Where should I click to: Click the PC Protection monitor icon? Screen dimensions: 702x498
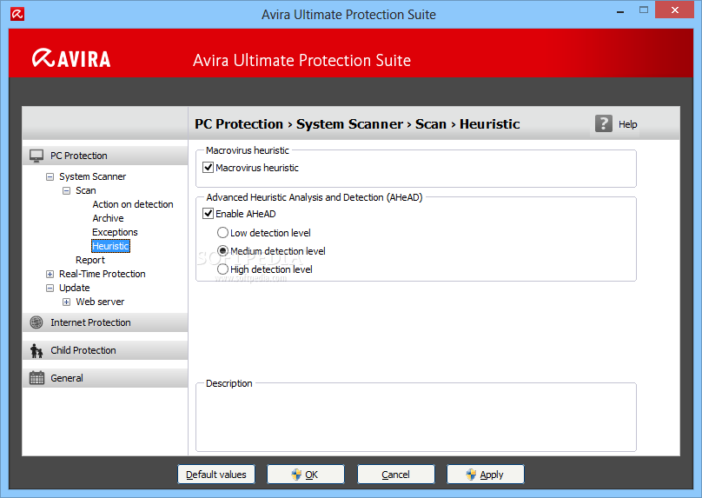[36, 156]
